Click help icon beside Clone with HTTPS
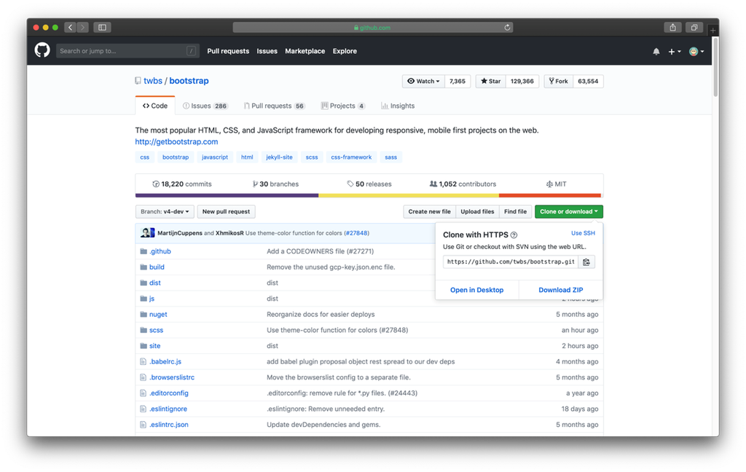This screenshot has height=472, width=746. click(514, 235)
